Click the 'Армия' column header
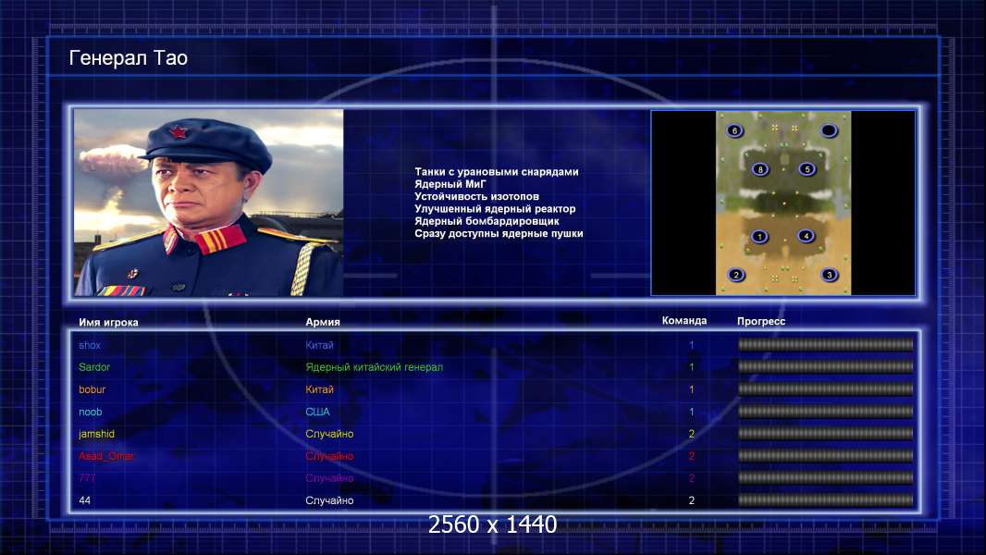 point(323,322)
